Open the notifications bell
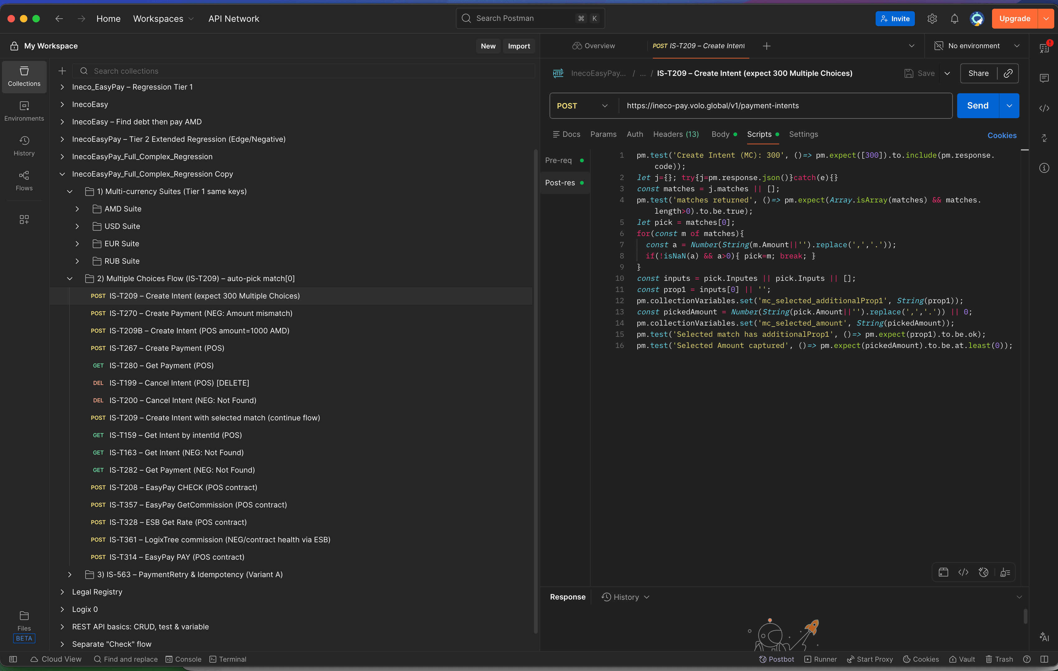1058x671 pixels. (954, 18)
